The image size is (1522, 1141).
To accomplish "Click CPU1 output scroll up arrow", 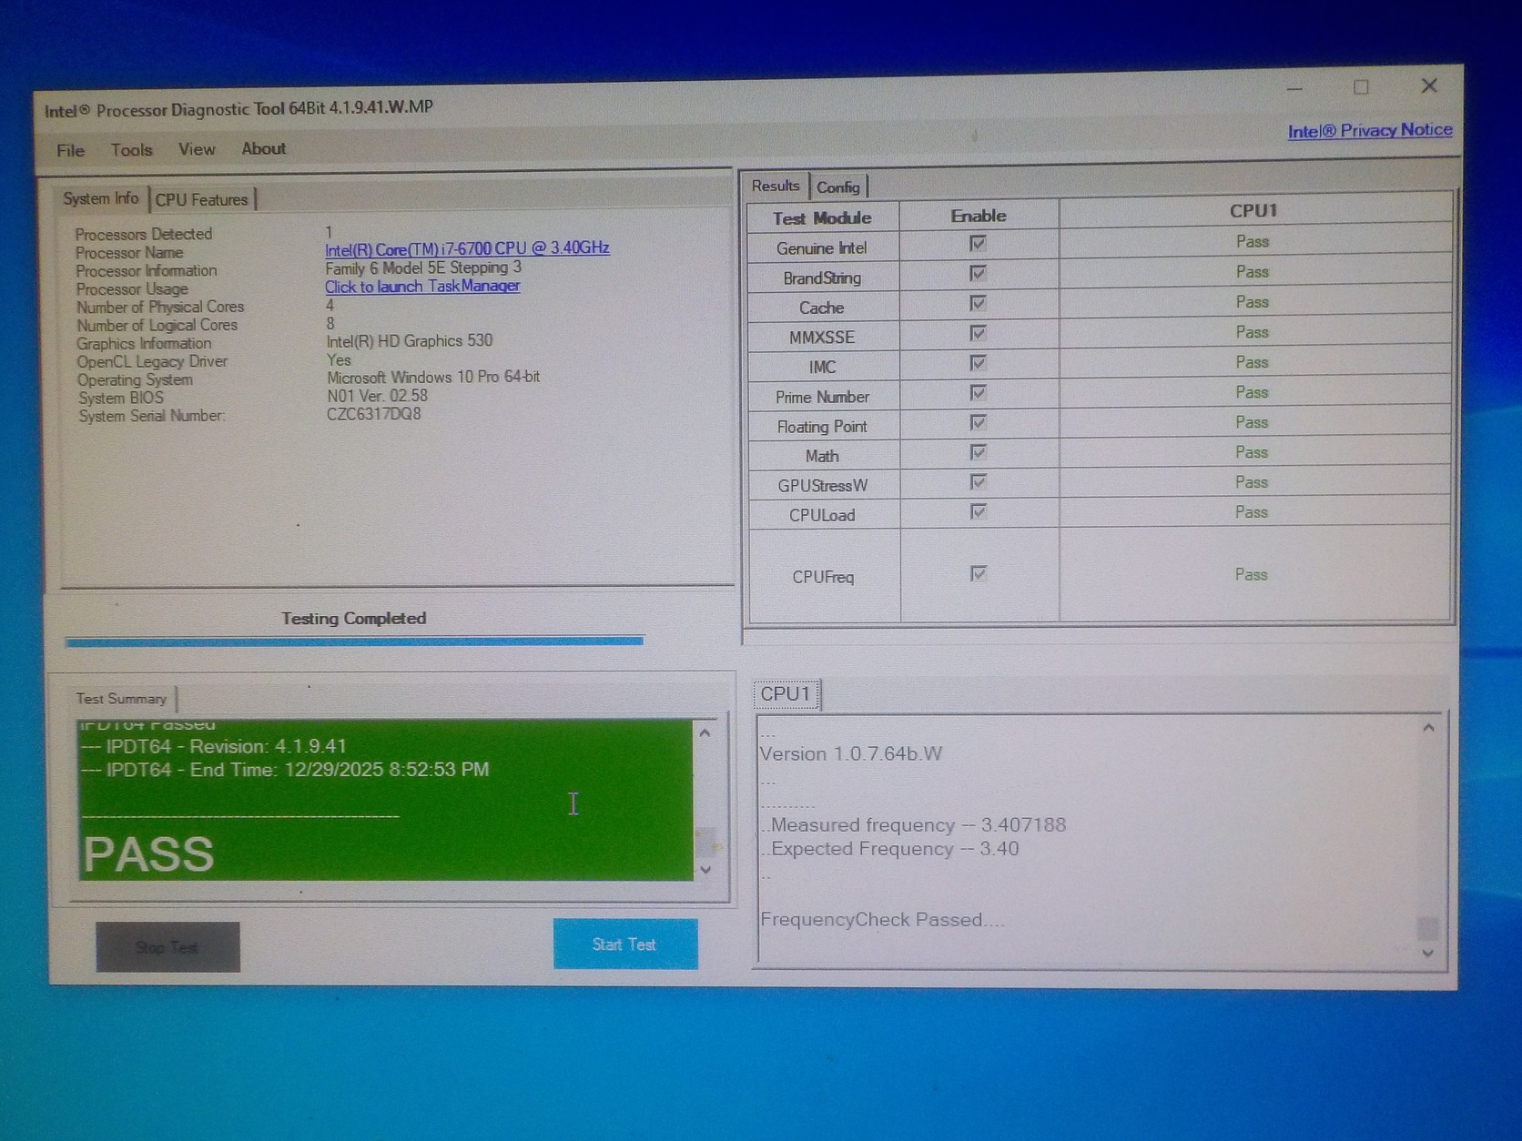I will pyautogui.click(x=1428, y=728).
